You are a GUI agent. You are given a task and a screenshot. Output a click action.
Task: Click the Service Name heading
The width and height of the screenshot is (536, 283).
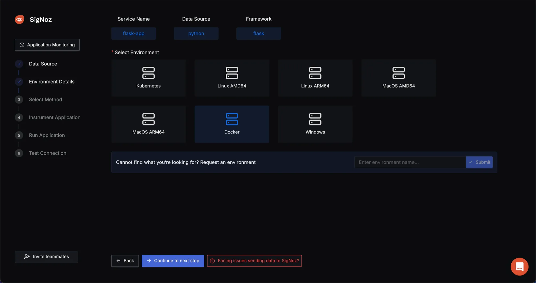[133, 19]
